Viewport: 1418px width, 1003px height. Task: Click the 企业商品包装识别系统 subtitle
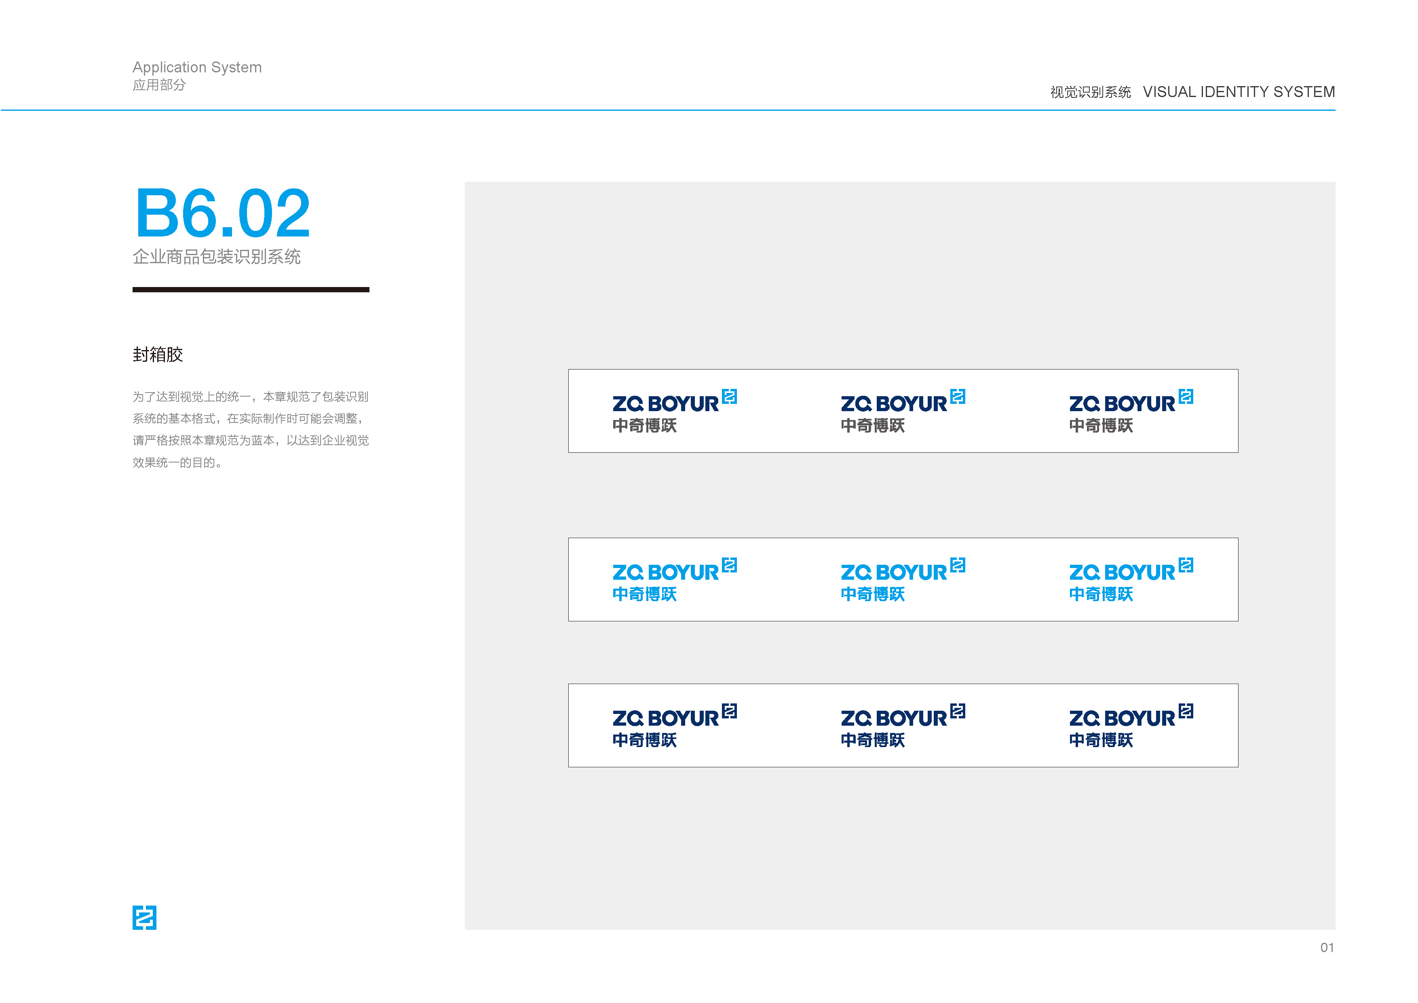pyautogui.click(x=216, y=256)
